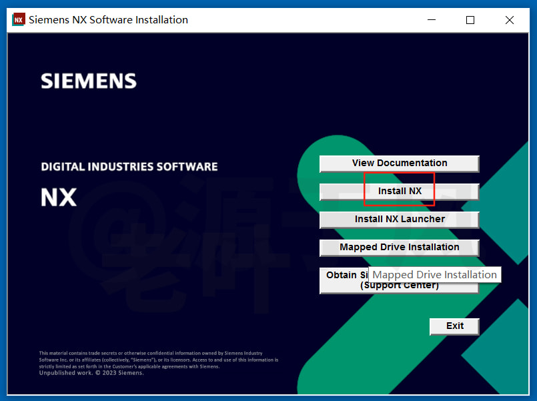Image resolution: width=537 pixels, height=401 pixels.
Task: Exit the installer using the Exit button
Action: (x=454, y=326)
